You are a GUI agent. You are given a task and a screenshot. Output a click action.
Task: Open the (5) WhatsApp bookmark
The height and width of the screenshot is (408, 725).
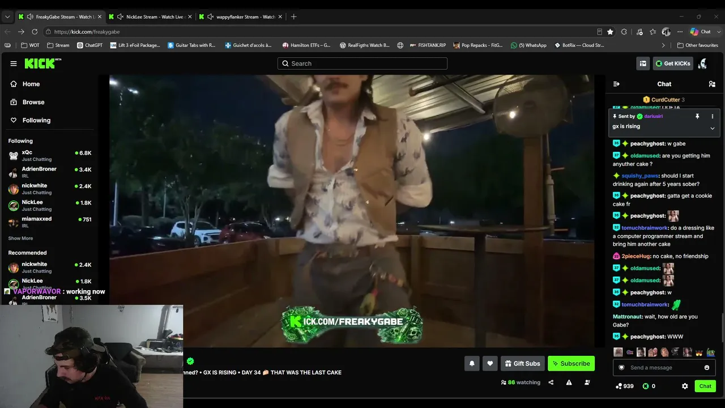click(528, 45)
